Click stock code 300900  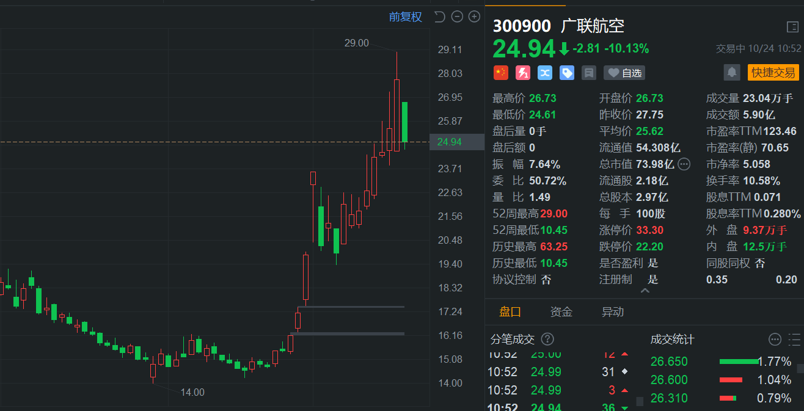(x=522, y=26)
